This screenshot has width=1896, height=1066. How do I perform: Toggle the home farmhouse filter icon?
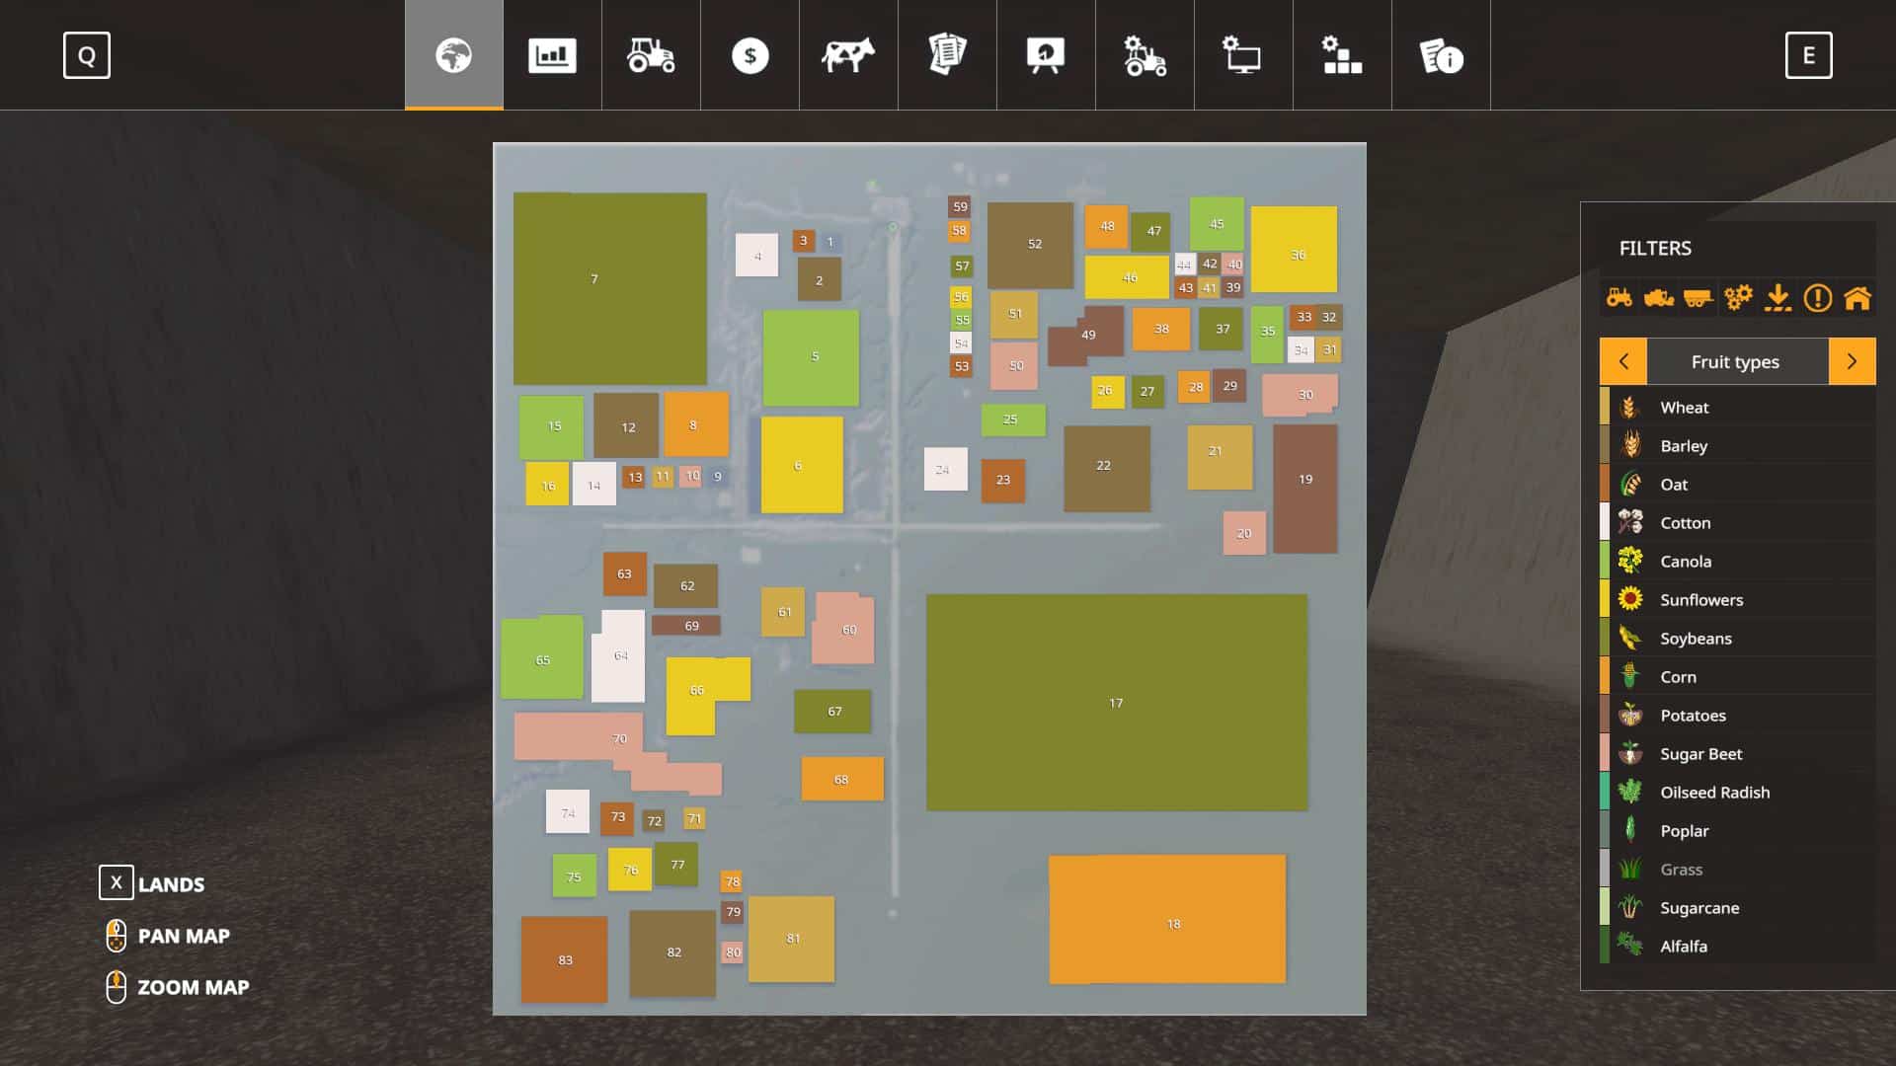point(1857,297)
